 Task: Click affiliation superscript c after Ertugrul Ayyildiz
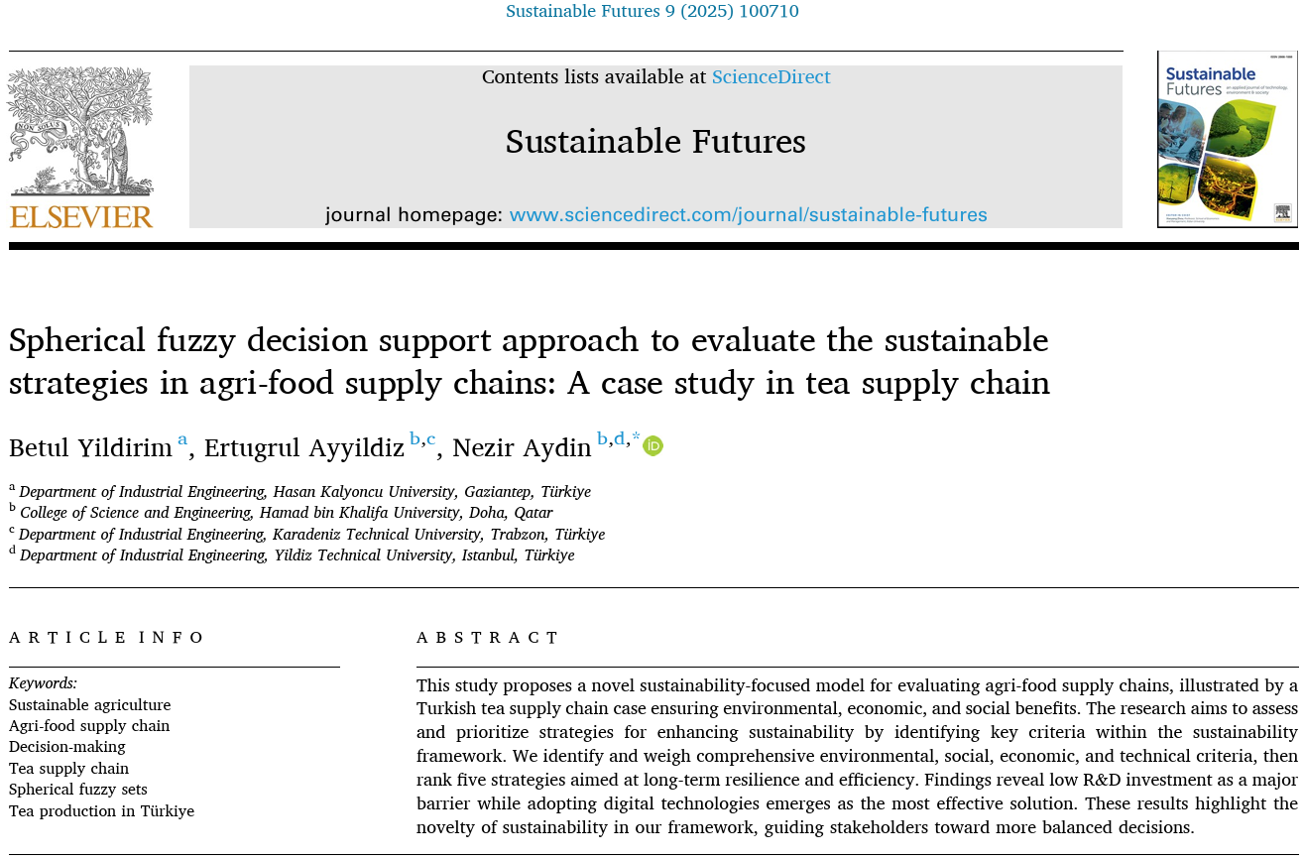pos(431,439)
